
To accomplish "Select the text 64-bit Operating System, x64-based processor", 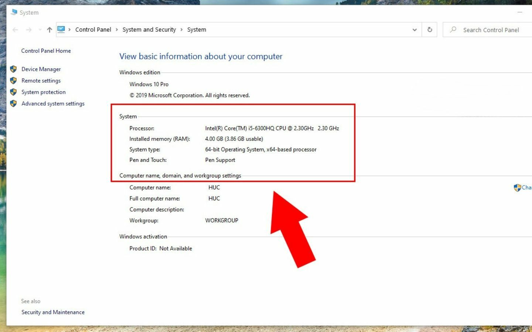I will click(261, 150).
